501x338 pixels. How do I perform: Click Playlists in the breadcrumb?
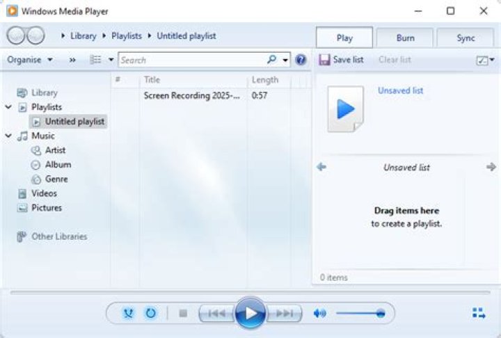127,35
